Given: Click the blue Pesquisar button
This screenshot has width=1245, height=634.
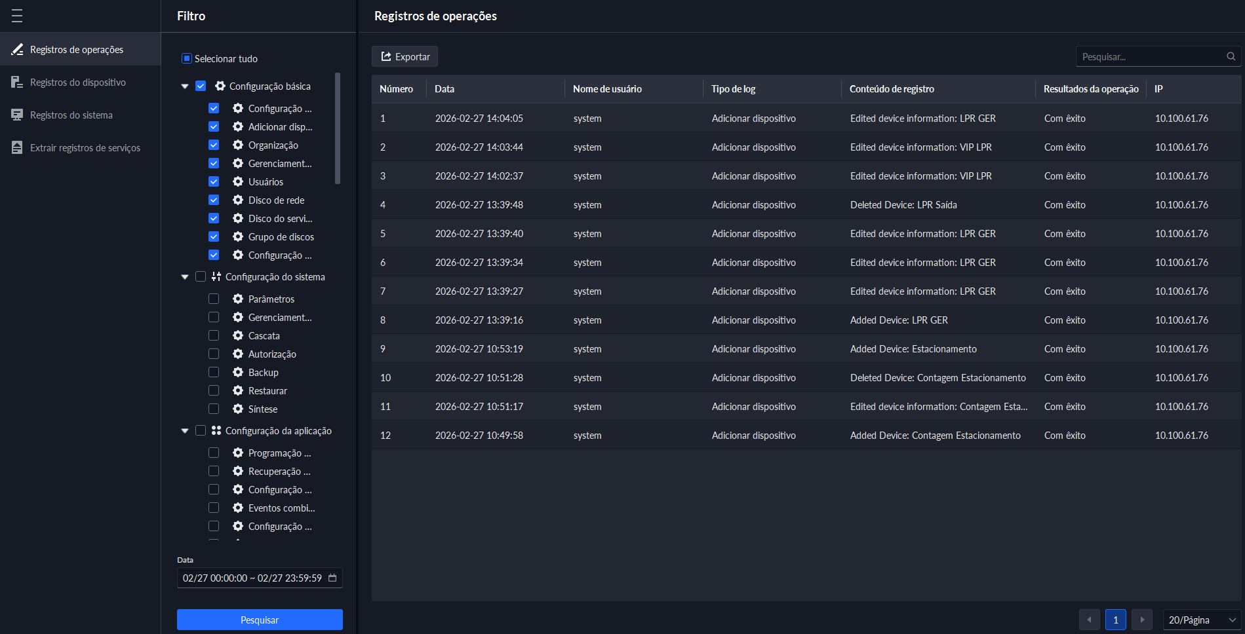Looking at the screenshot, I should [260, 620].
